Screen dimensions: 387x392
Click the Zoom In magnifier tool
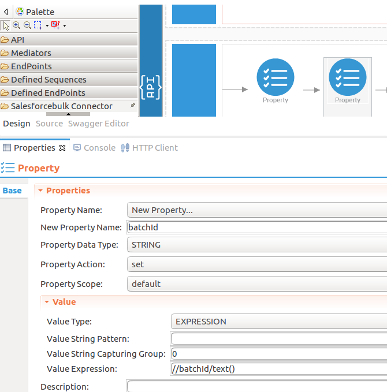(x=17, y=25)
